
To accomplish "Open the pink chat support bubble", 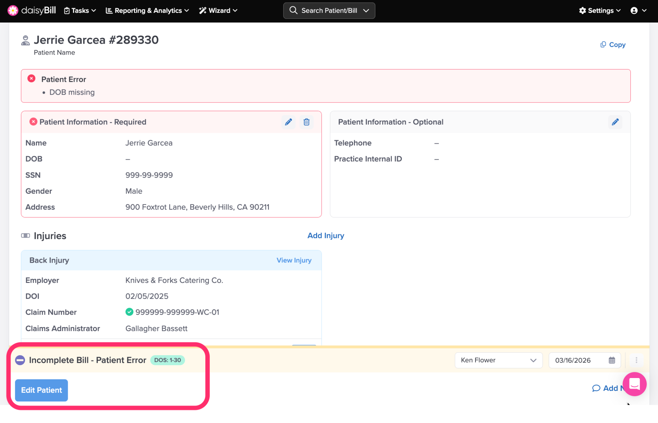I will tap(634, 384).
